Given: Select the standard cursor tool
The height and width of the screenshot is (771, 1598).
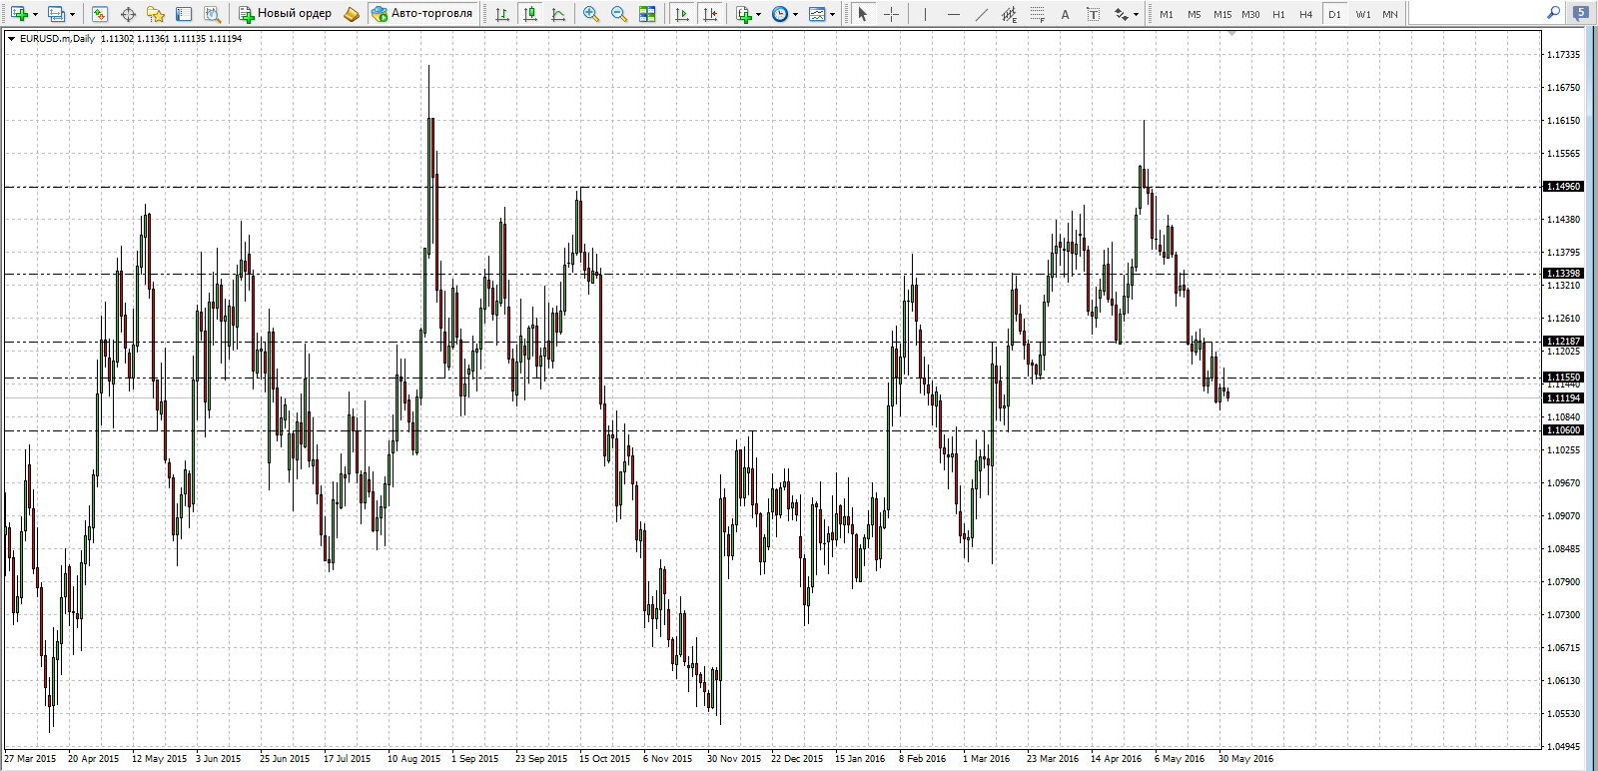Looking at the screenshot, I should pyautogui.click(x=863, y=14).
